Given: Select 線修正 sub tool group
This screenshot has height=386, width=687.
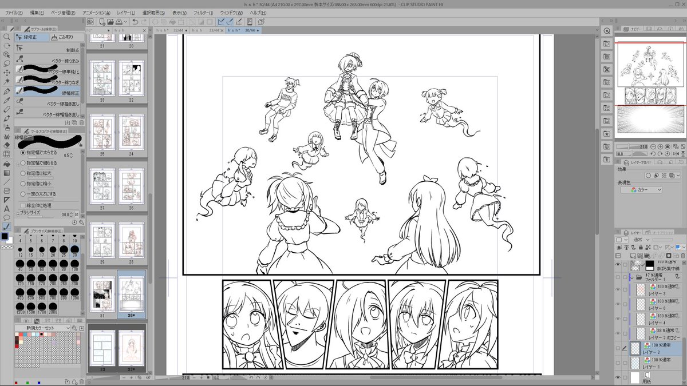Looking at the screenshot, I should [x=33, y=37].
